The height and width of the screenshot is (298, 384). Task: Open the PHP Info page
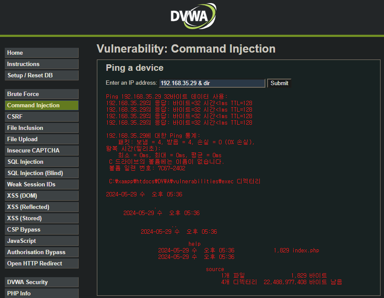coord(42,293)
